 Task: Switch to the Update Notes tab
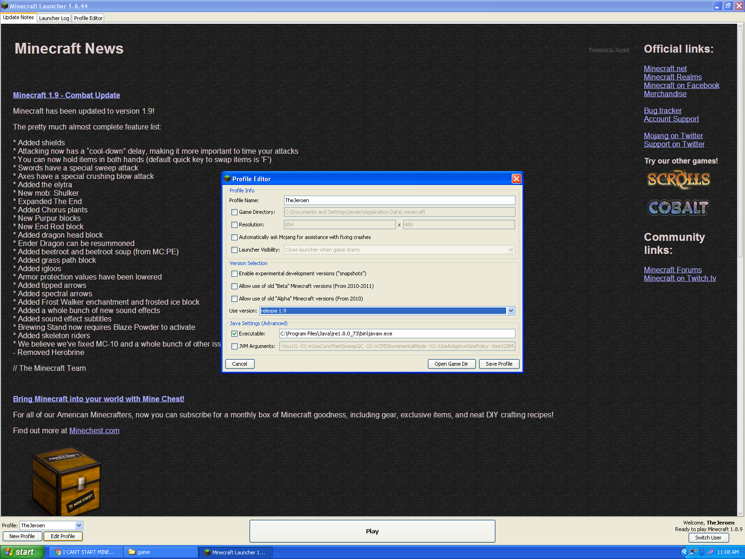pyautogui.click(x=19, y=17)
